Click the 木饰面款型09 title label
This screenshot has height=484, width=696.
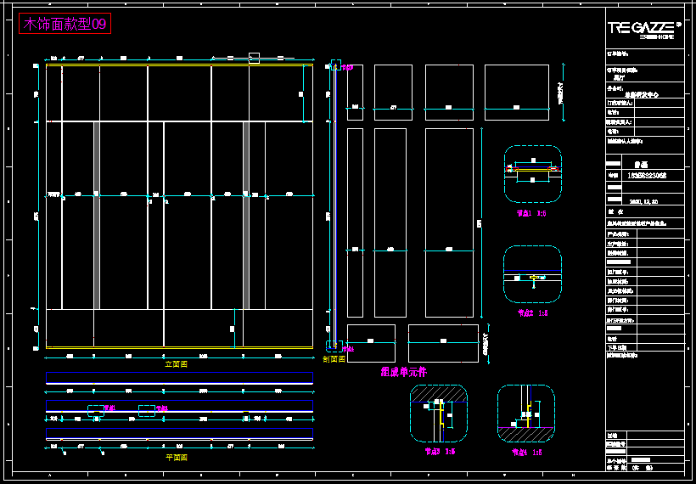[65, 24]
